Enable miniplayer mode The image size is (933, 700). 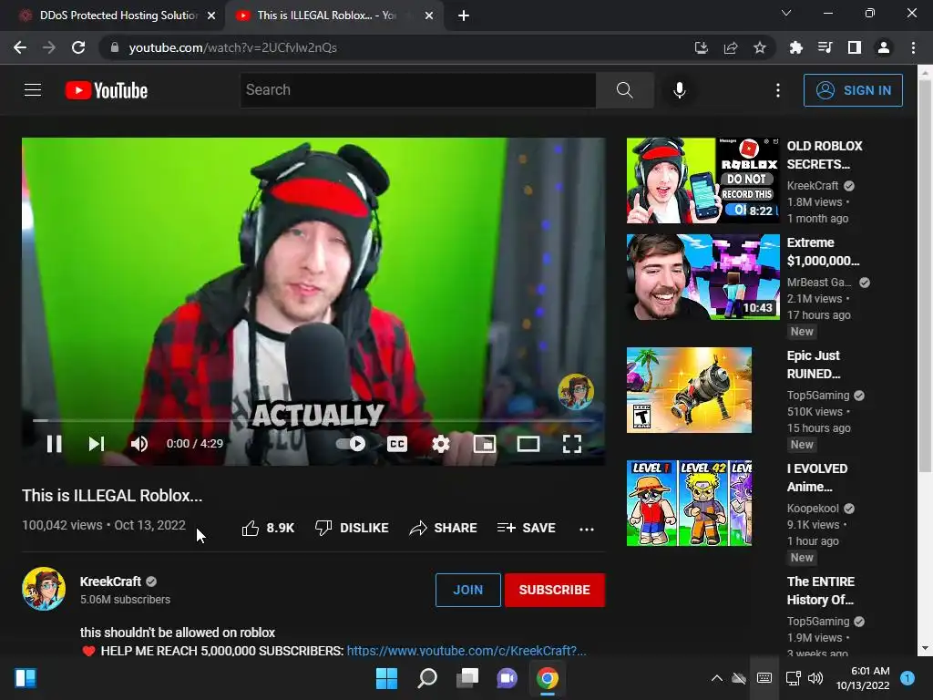click(x=485, y=444)
